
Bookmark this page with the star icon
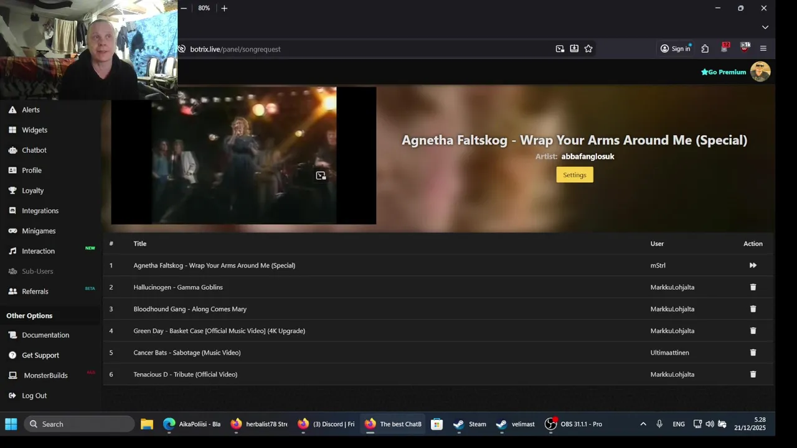[588, 49]
